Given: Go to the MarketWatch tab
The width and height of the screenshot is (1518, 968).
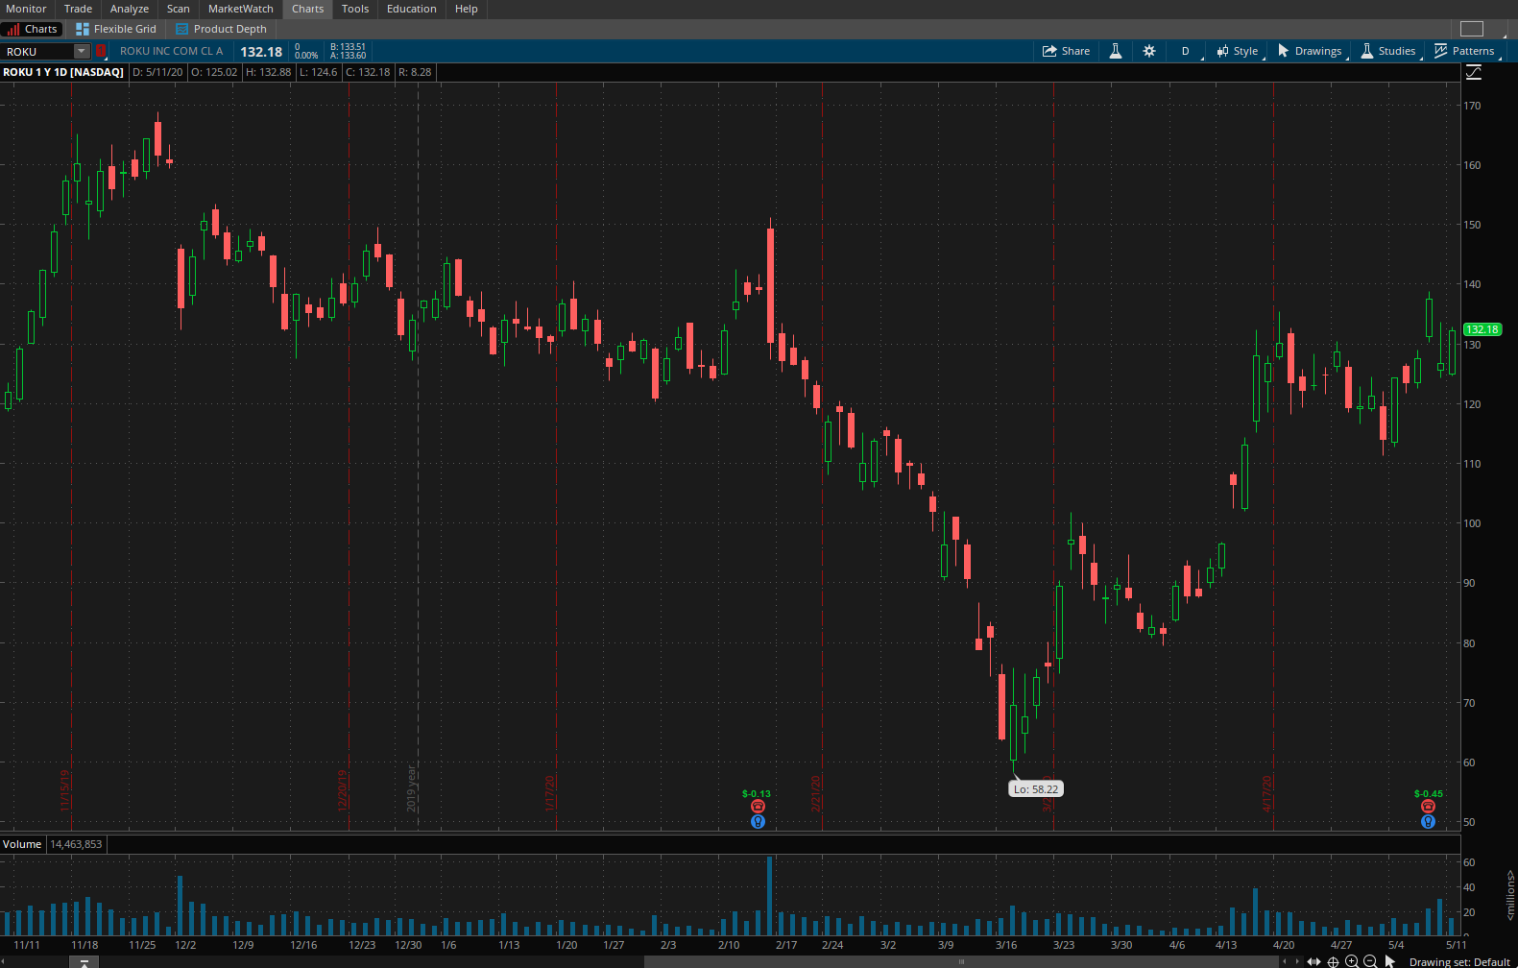Looking at the screenshot, I should (x=241, y=9).
